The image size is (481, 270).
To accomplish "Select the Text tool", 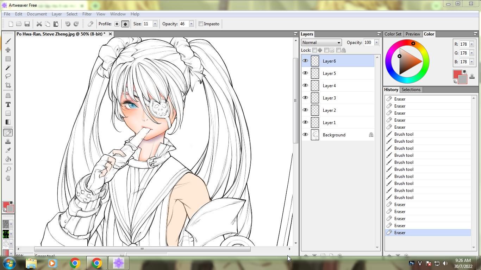I will tap(8, 104).
